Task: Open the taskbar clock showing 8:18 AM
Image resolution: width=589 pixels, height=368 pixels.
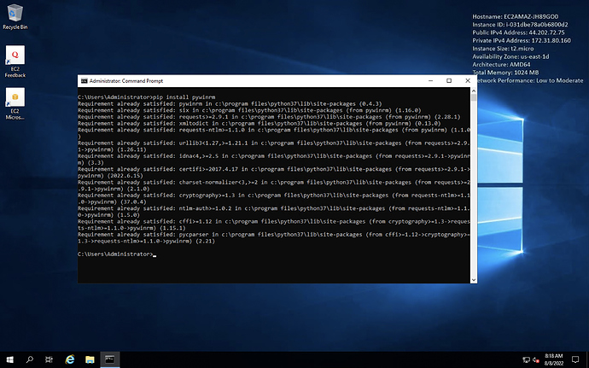Action: [x=554, y=359]
